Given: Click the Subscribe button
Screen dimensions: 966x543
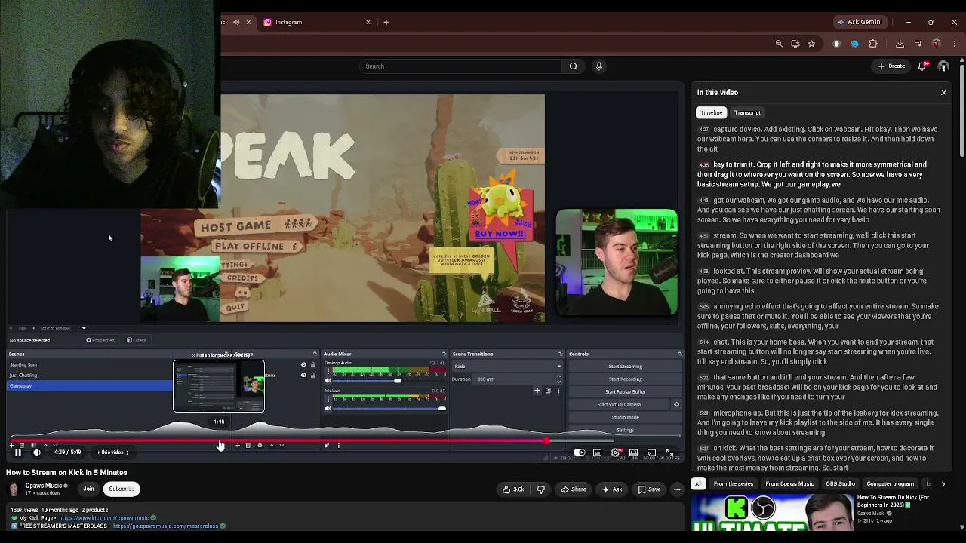Looking at the screenshot, I should coord(122,489).
